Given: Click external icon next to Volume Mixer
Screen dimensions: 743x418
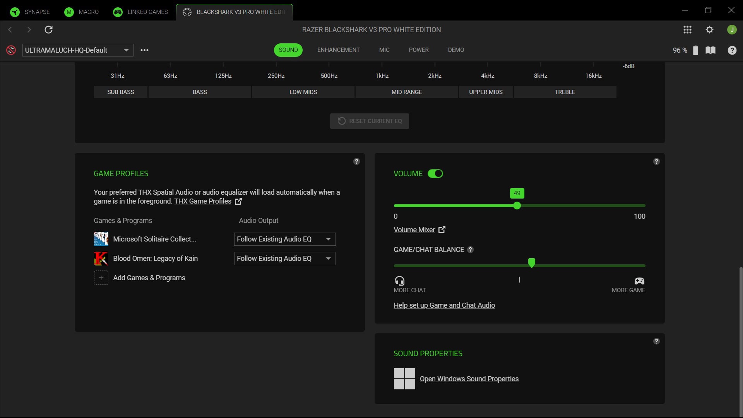Looking at the screenshot, I should click(x=442, y=230).
